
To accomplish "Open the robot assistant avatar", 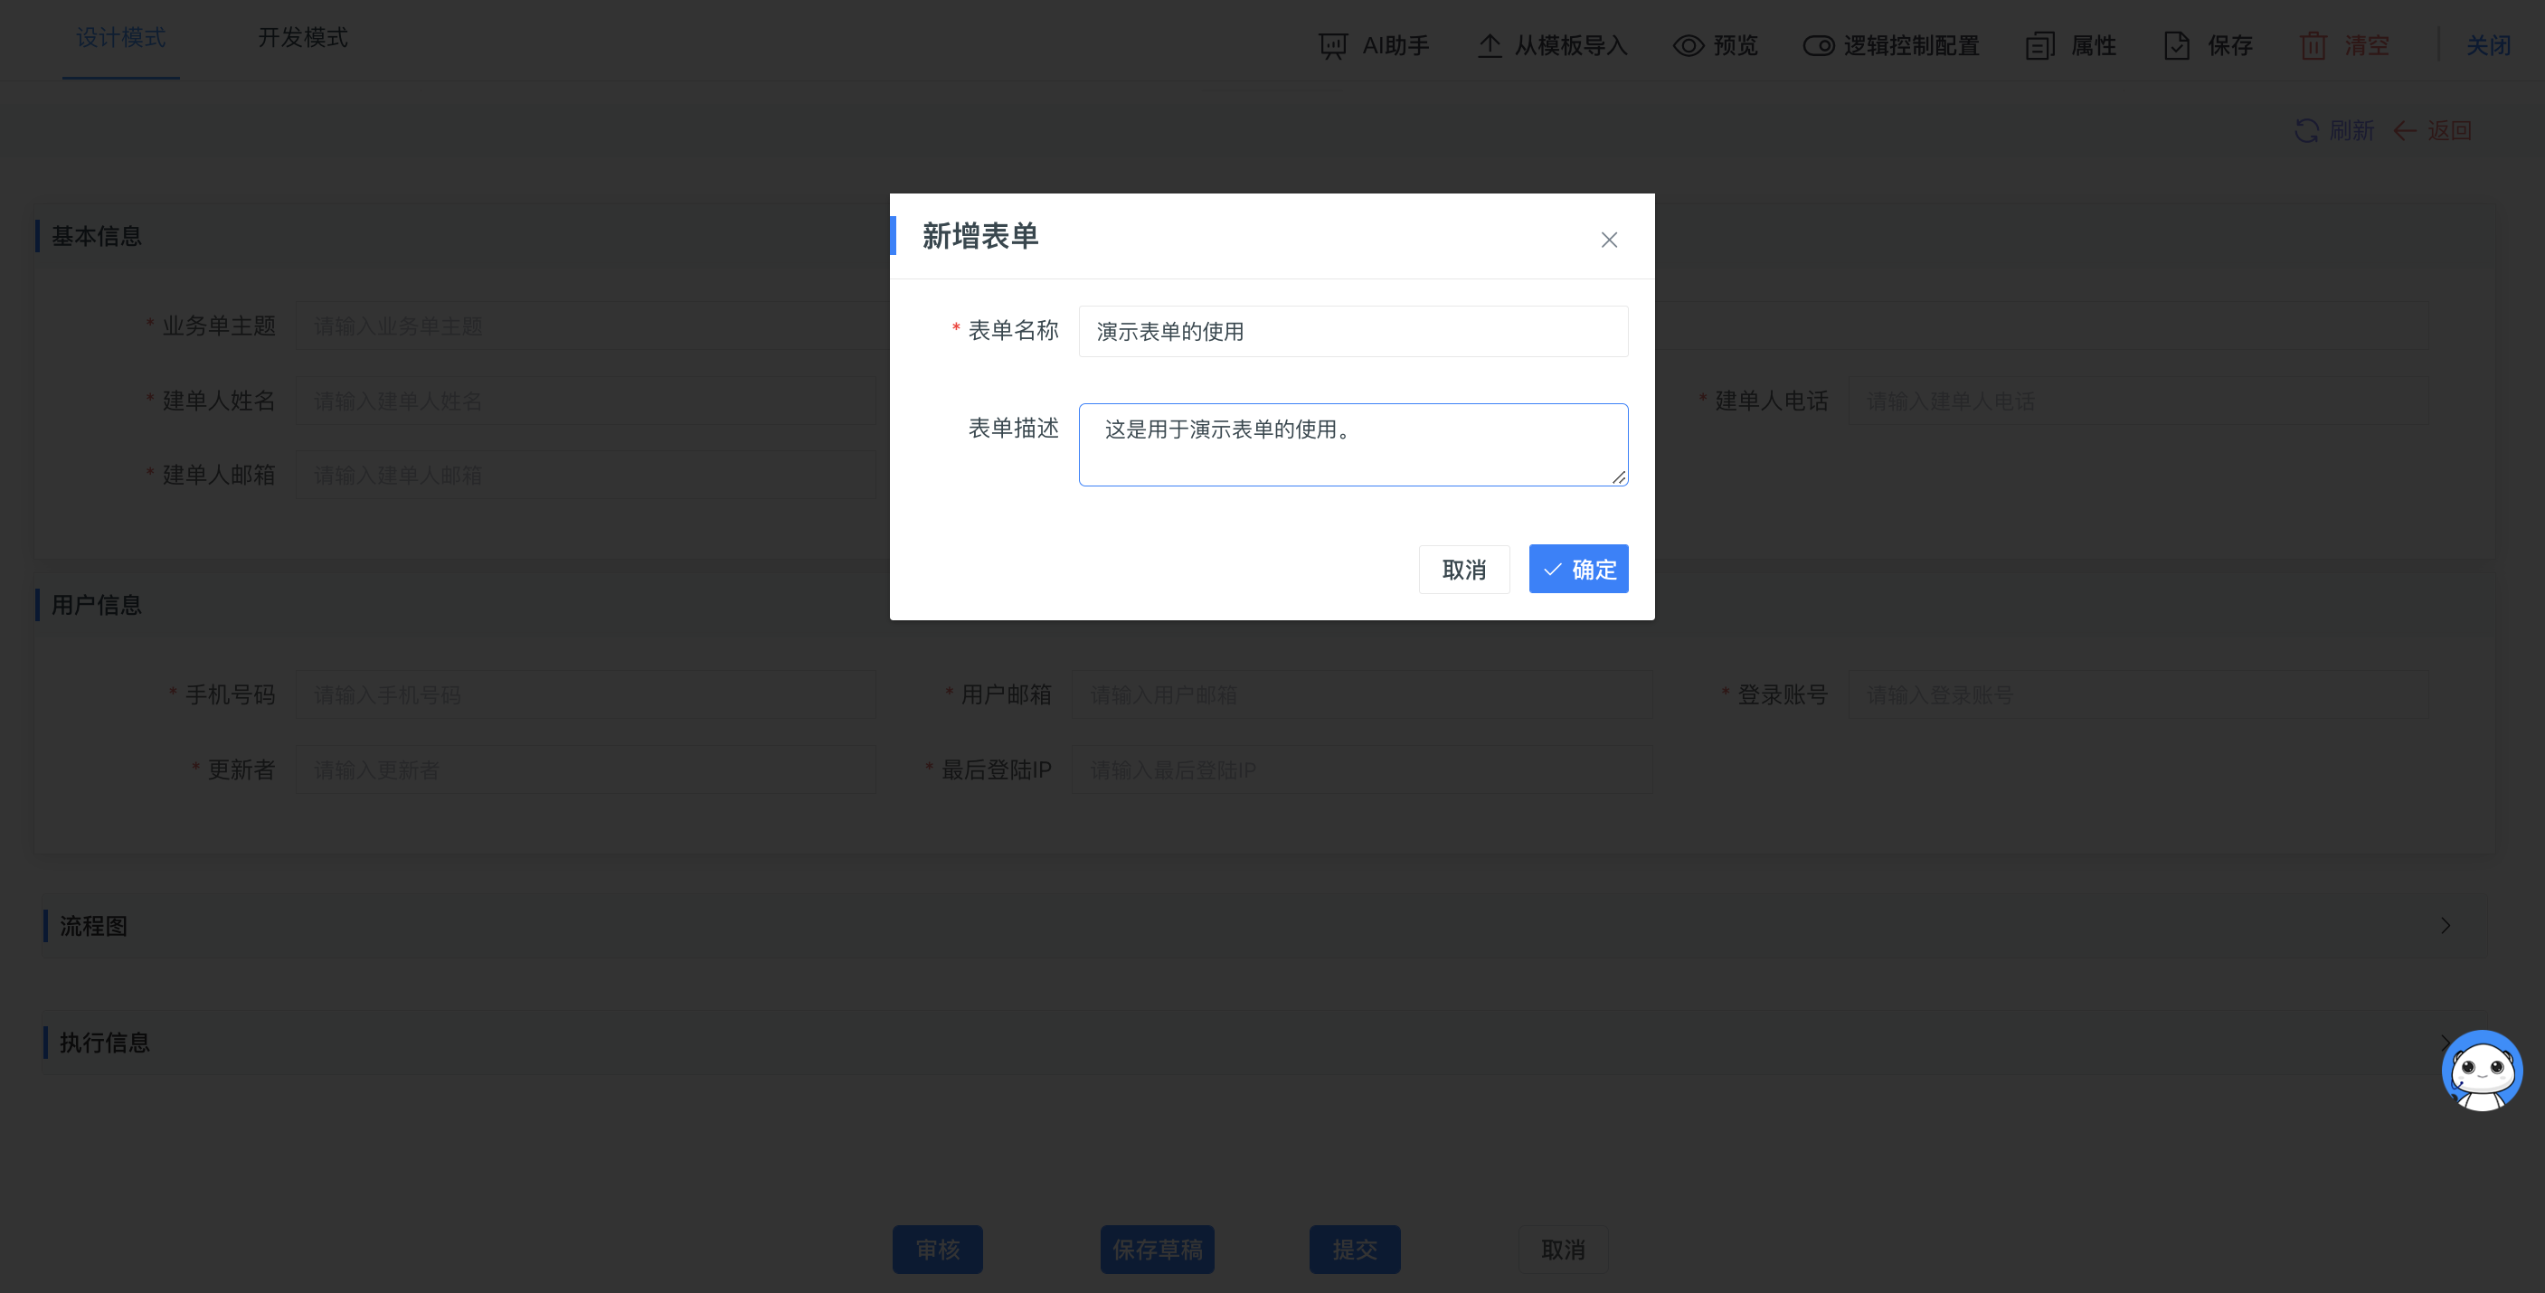I will pyautogui.click(x=2482, y=1071).
